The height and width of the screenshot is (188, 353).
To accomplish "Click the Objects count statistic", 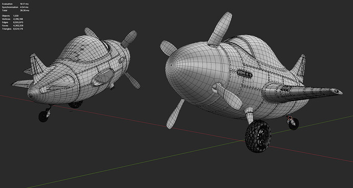I will pyautogui.click(x=10, y=16).
